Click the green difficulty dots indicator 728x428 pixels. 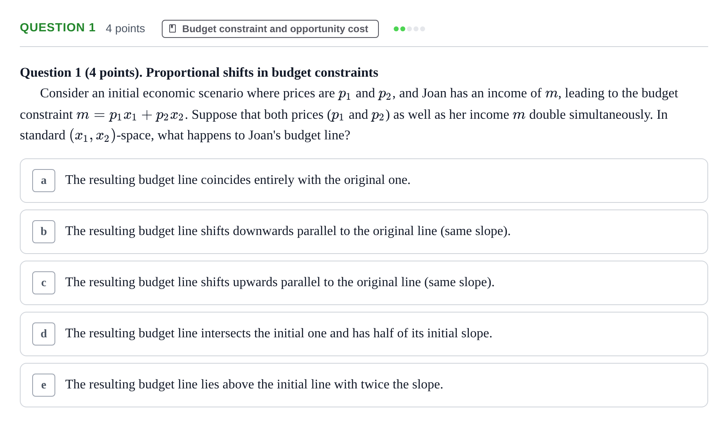point(409,29)
